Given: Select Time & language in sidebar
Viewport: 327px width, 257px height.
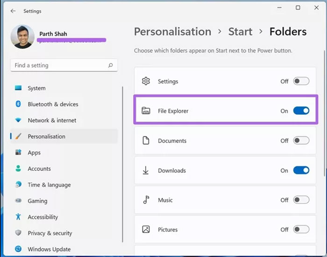Looking at the screenshot, I should pos(49,185).
